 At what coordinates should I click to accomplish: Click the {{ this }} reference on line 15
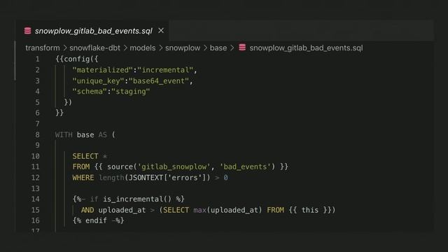[310, 210]
